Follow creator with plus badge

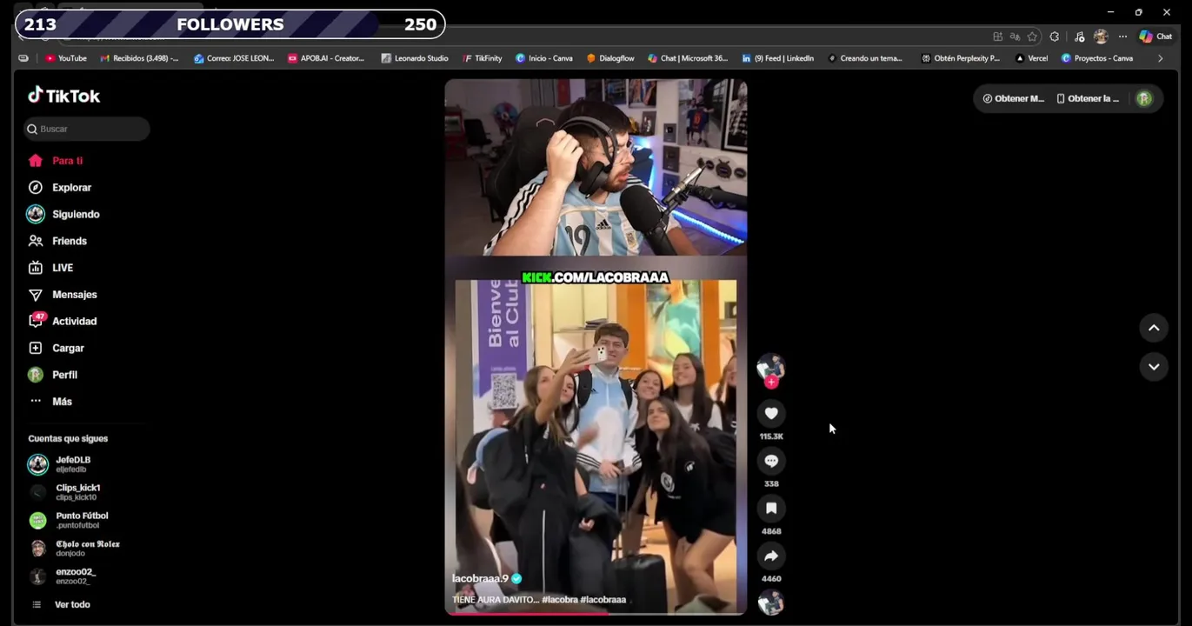tap(771, 382)
